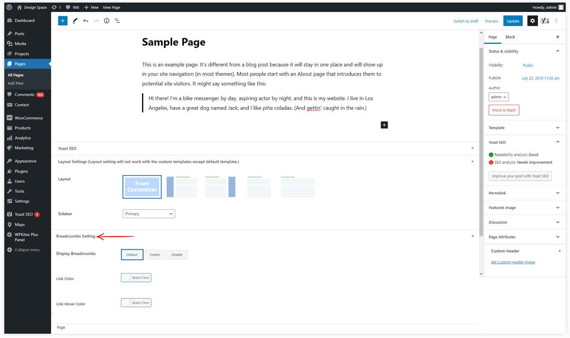This screenshot has width=570, height=338.
Task: Collapse the Status & visibility panel
Action: pos(525,51)
